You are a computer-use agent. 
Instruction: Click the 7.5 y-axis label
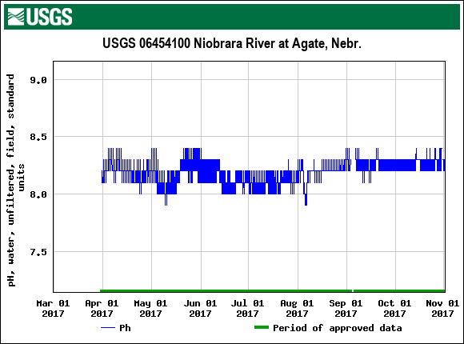38,252
